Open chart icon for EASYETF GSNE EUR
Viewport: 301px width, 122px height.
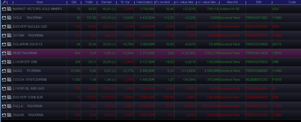point(4,97)
